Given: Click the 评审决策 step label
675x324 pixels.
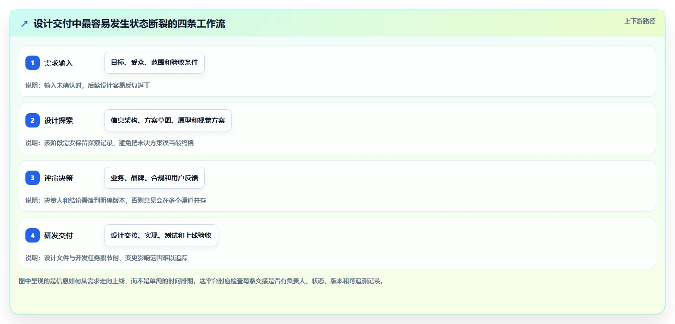Looking at the screenshot, I should pyautogui.click(x=58, y=178).
